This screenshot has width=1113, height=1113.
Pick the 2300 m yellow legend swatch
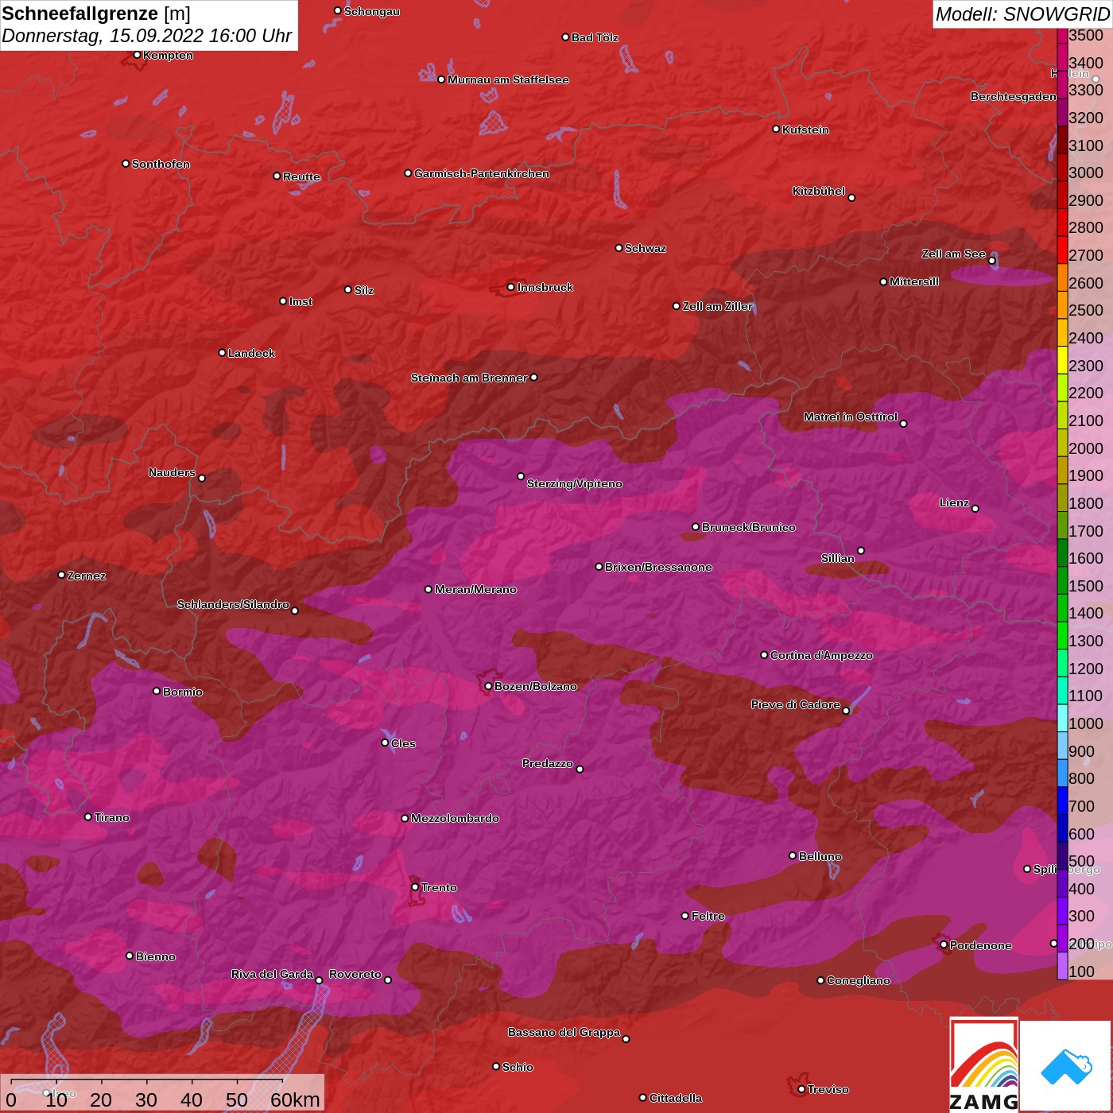[1062, 360]
